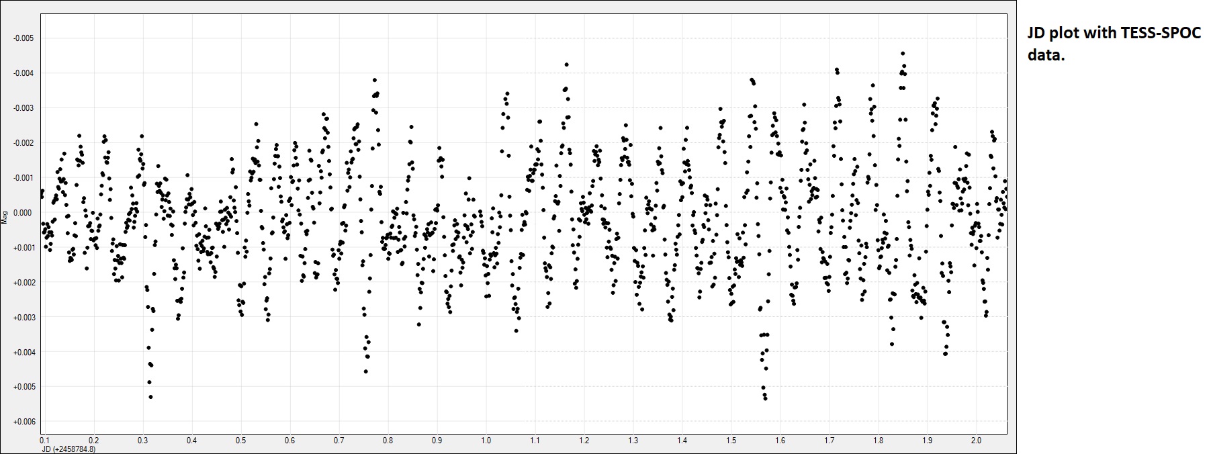The height and width of the screenshot is (454, 1209).
Task: Click the x-axis tick label 0.2
Action: pos(94,441)
